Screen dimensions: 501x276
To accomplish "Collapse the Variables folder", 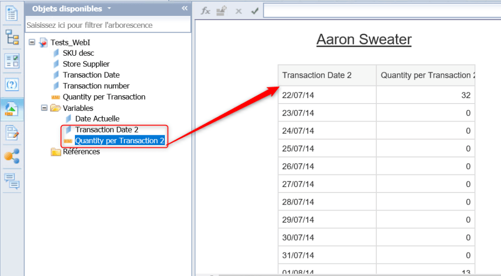I will (44, 108).
